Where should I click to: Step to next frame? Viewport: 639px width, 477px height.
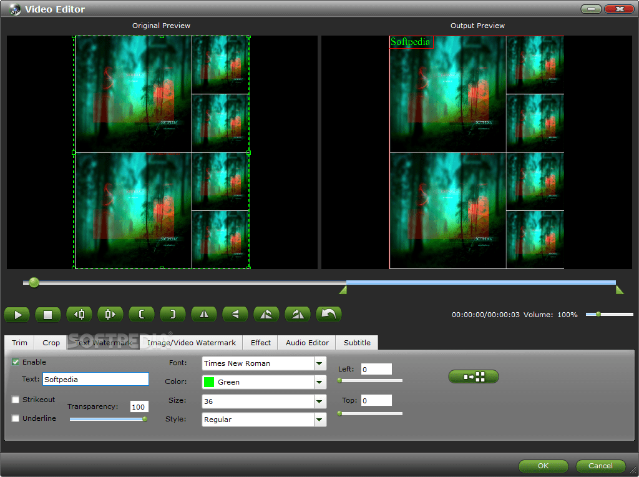tap(110, 314)
